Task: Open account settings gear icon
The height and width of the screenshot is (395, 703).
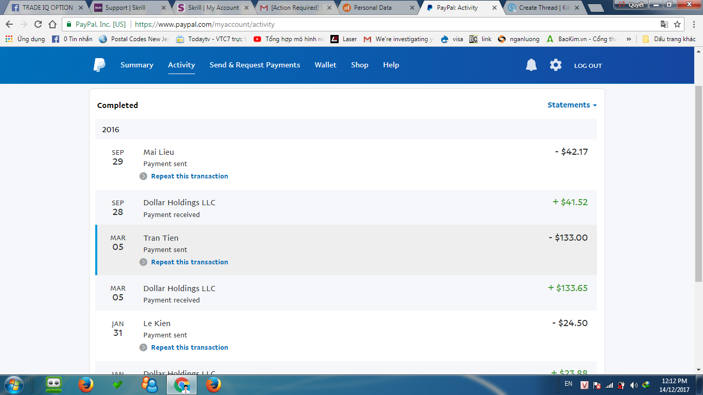Action: [x=556, y=65]
